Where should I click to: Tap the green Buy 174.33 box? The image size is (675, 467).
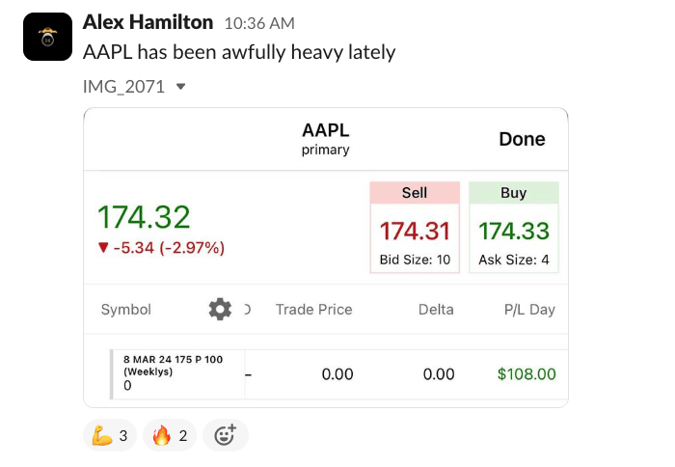tap(513, 227)
